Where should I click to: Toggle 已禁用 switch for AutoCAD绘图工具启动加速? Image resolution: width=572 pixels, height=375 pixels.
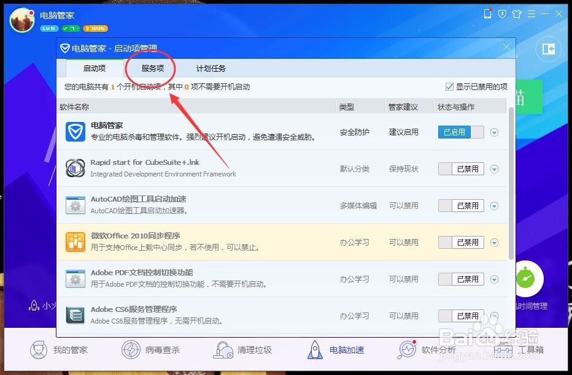[x=461, y=206]
